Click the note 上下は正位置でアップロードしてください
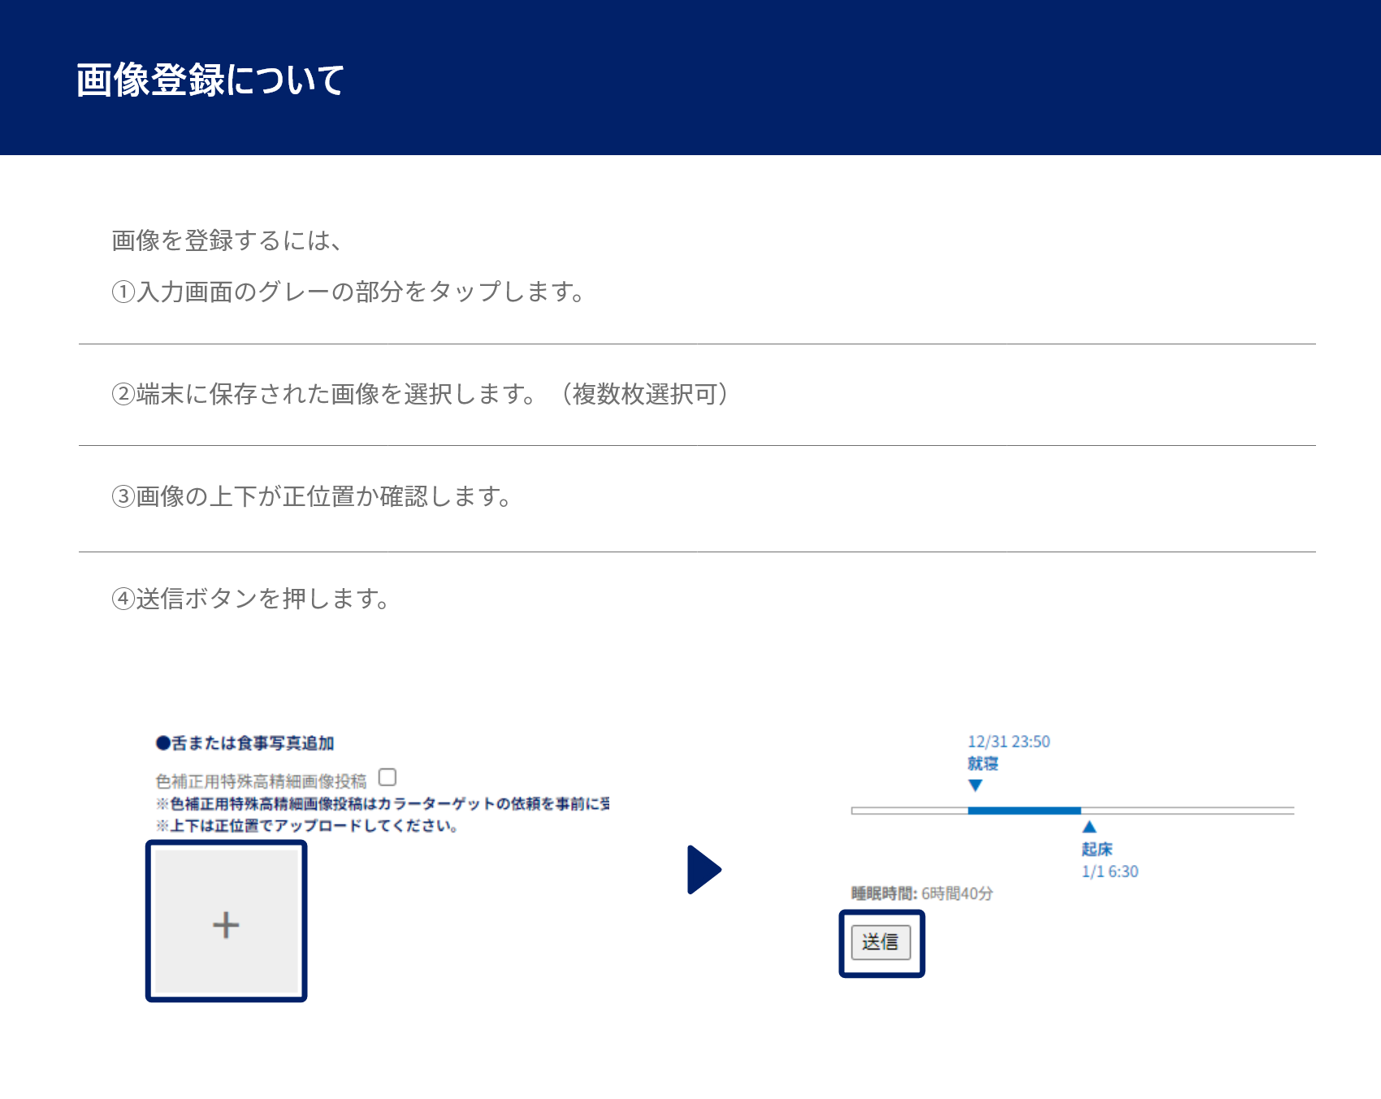The image size is (1381, 1099). [x=308, y=826]
